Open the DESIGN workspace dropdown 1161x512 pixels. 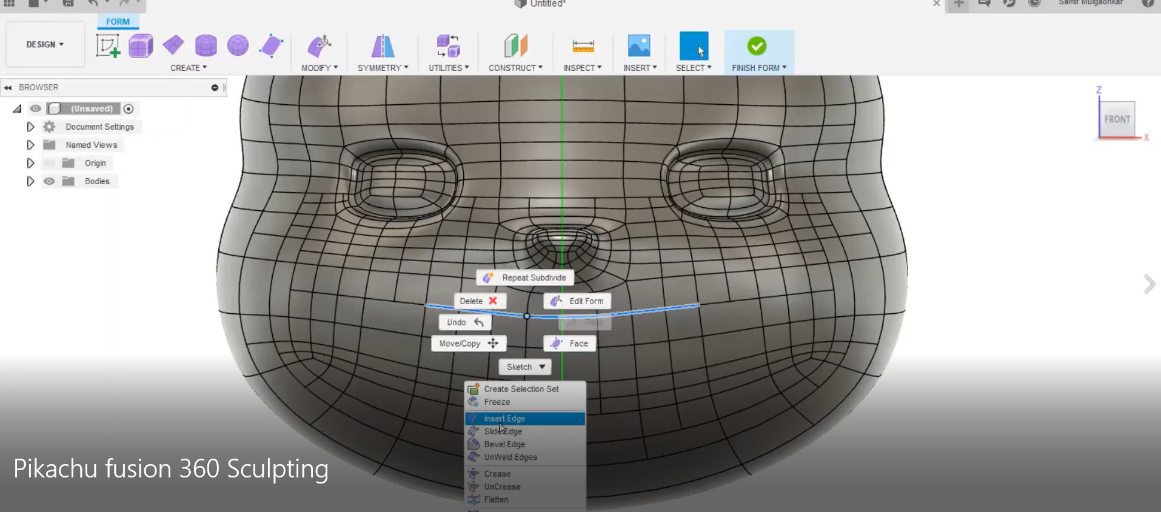(45, 44)
